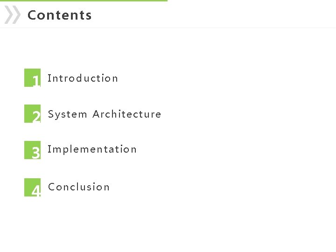Click the white digit 1 in green square
This screenshot has height=252, width=336.
click(x=36, y=81)
